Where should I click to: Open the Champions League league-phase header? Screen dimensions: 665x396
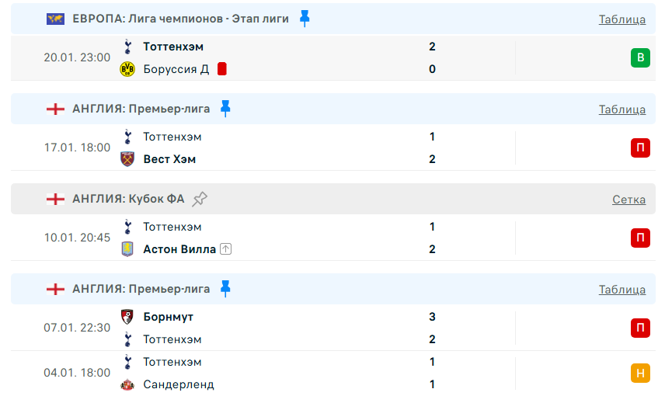[x=180, y=19]
